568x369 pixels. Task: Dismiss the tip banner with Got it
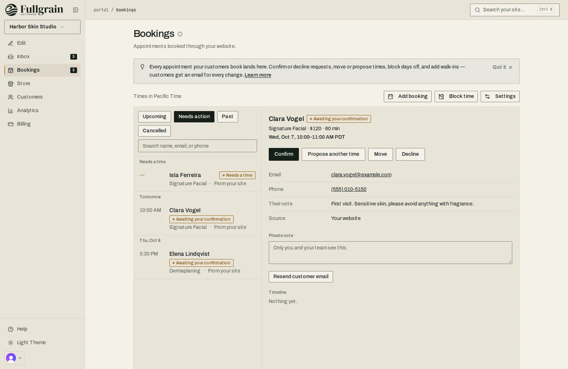(502, 67)
